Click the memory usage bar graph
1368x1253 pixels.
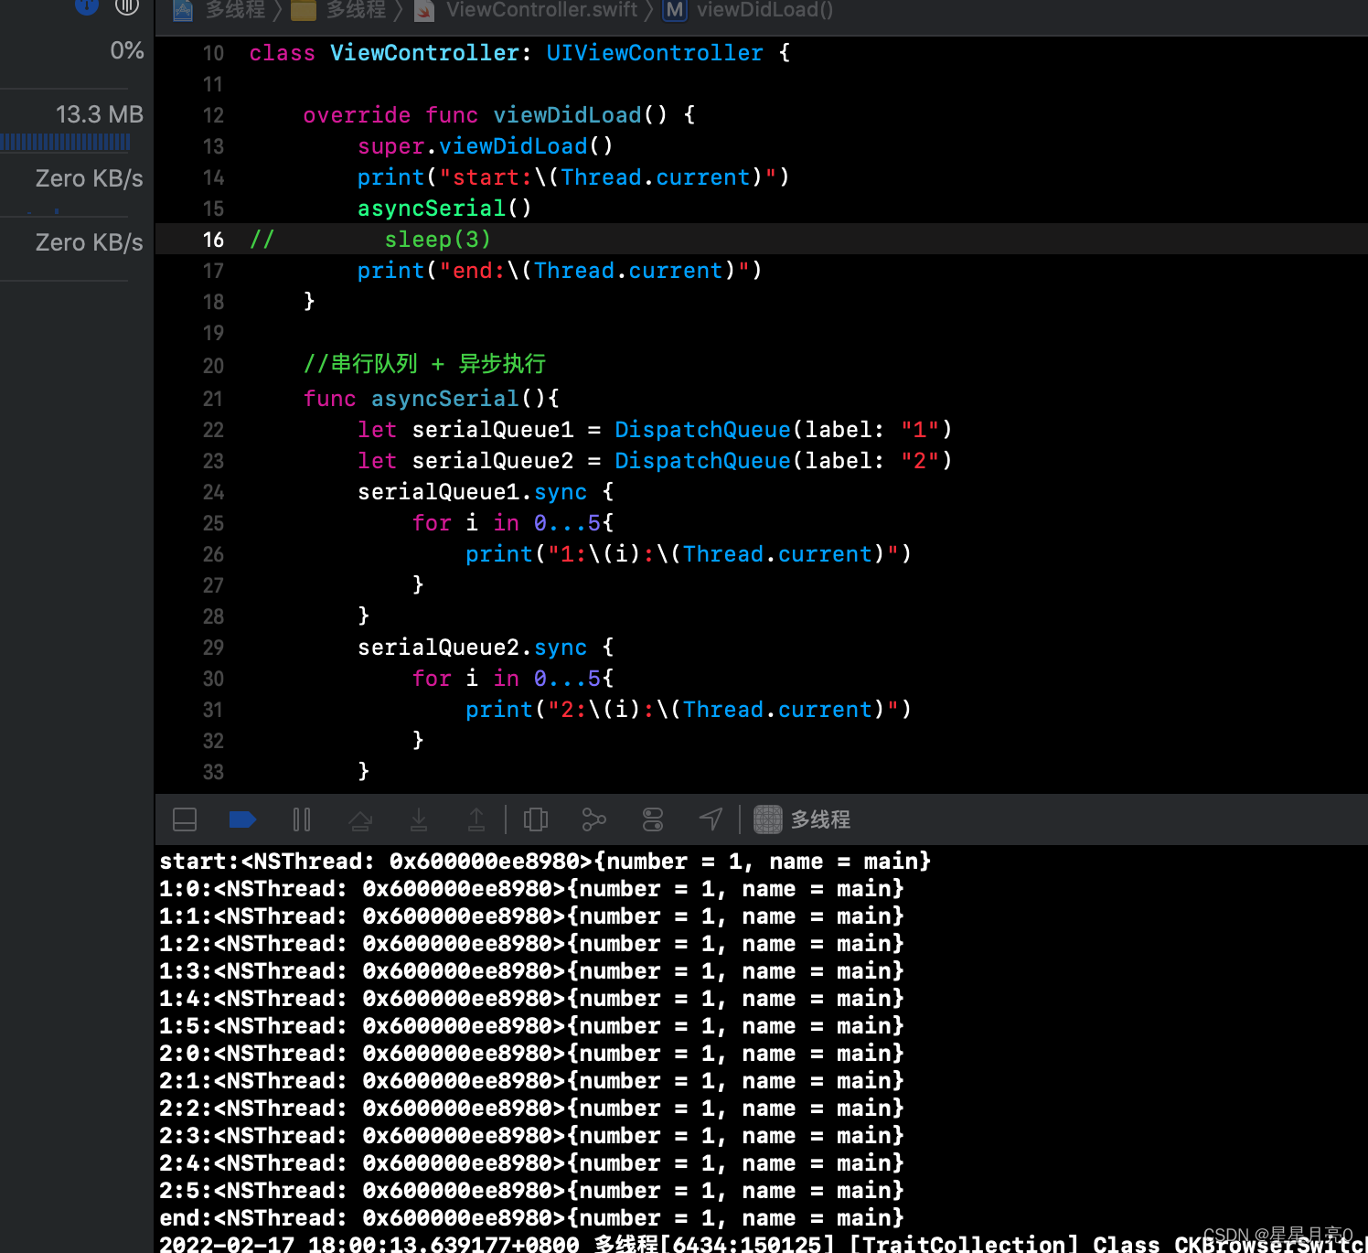pyautogui.click(x=65, y=142)
